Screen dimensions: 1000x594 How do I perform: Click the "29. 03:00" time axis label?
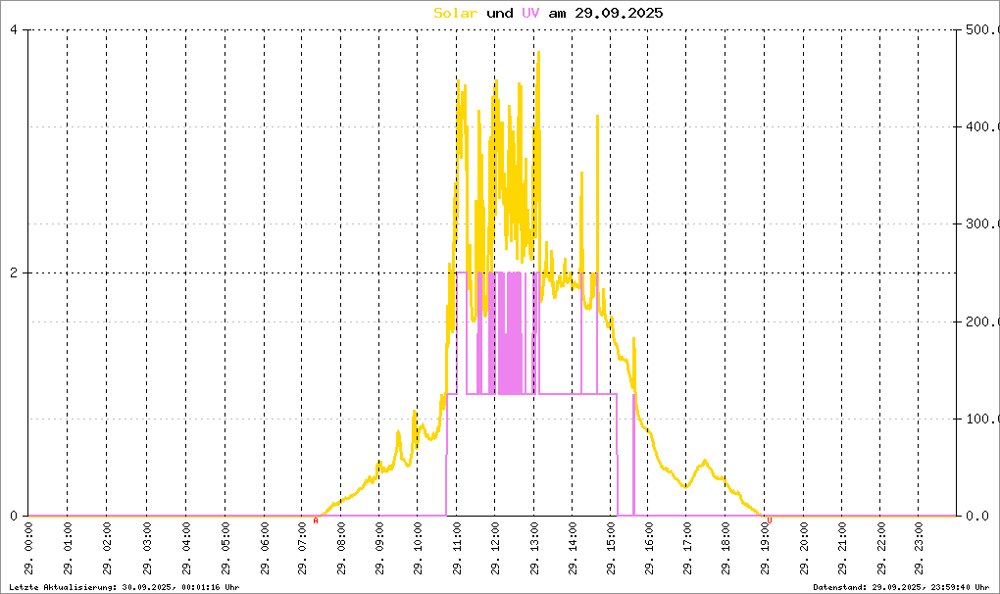tap(147, 549)
